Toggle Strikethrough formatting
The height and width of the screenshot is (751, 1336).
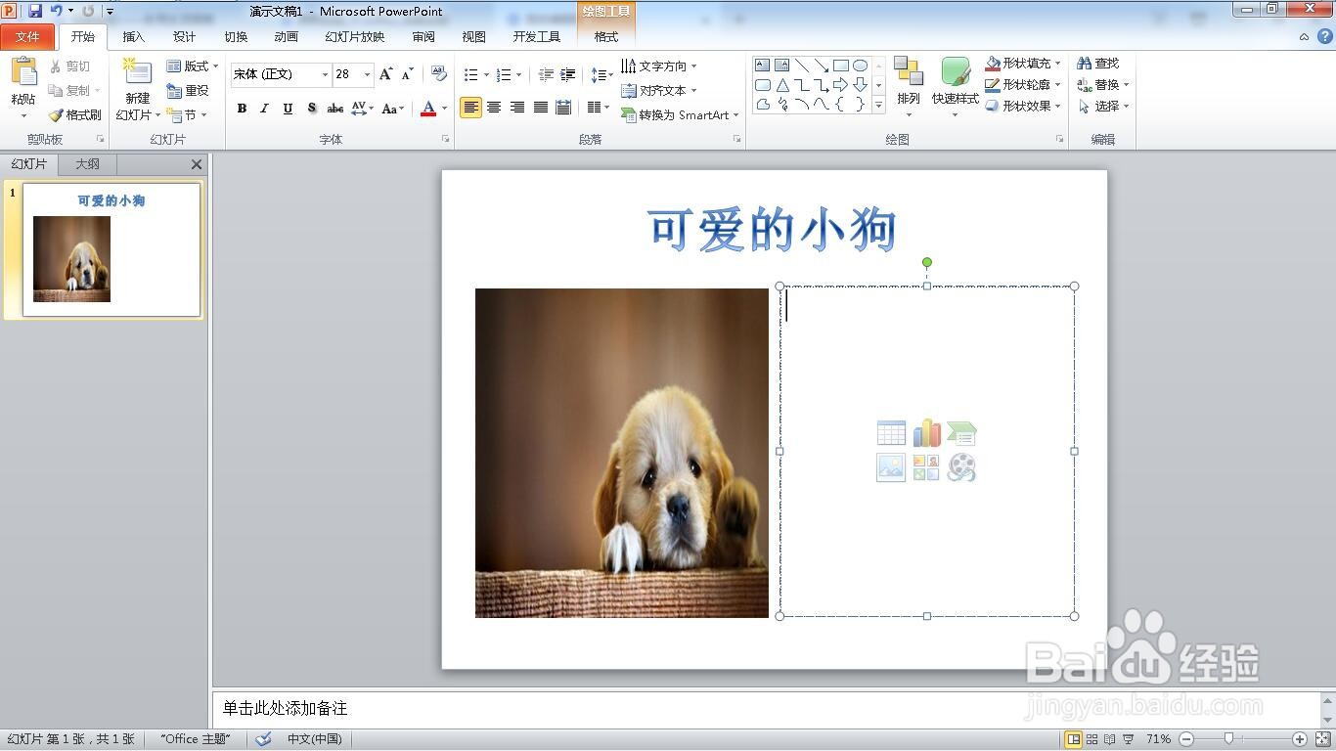coord(334,109)
